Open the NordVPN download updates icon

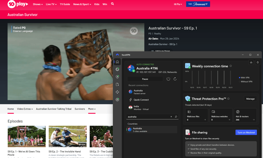pyautogui.click(x=251, y=62)
